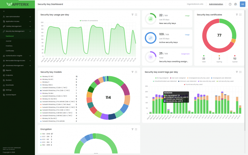Filter the Security key event tags chart
This screenshot has height=155, width=248.
pyautogui.click(x=237, y=72)
